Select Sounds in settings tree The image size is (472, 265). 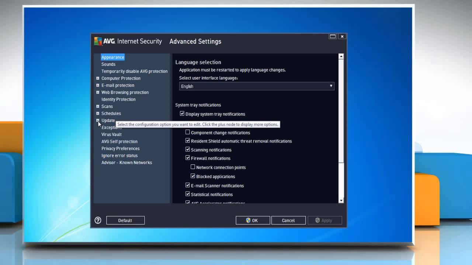pyautogui.click(x=108, y=64)
